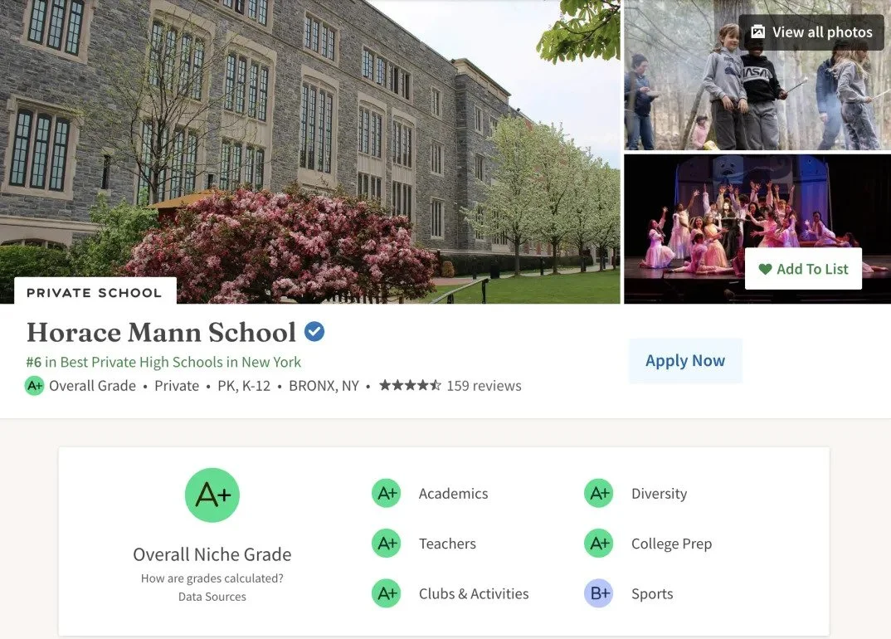Open the photo of kids in the forest

pyautogui.click(x=757, y=75)
